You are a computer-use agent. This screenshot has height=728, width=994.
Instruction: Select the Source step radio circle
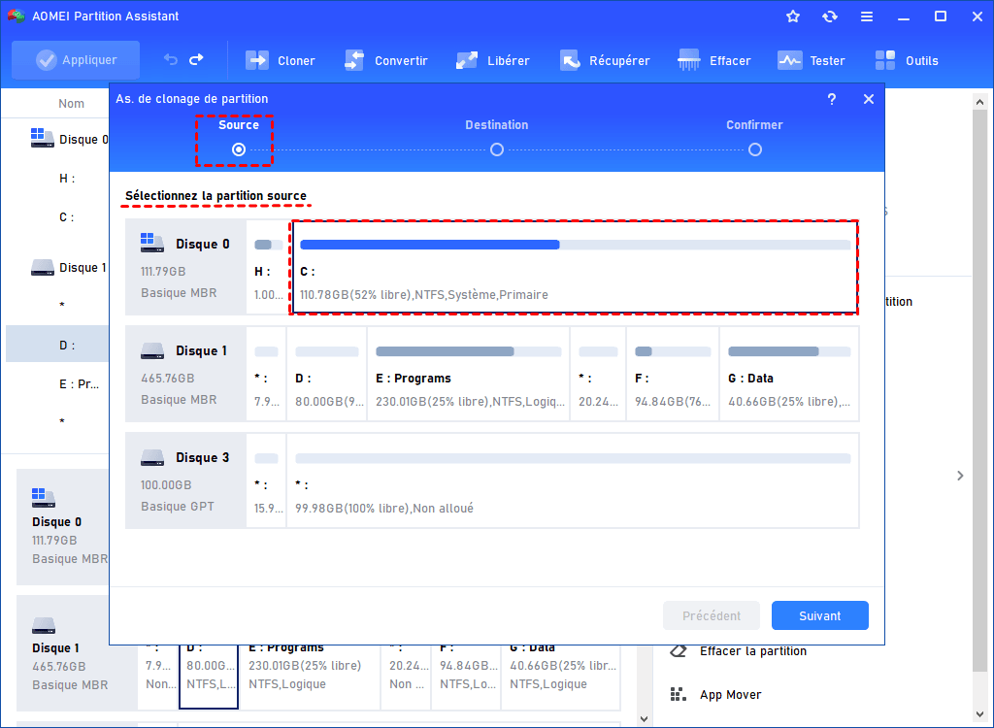[x=239, y=149]
